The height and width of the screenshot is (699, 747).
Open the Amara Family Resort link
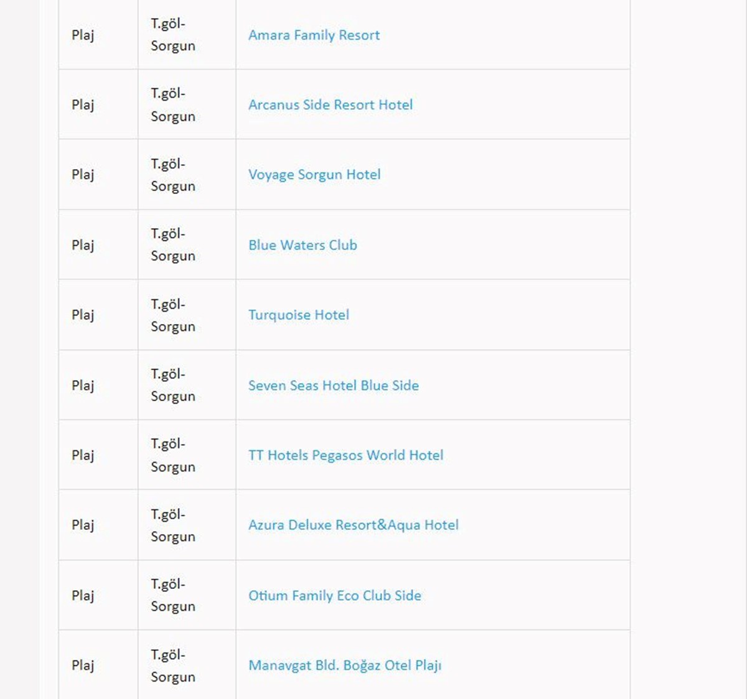[x=314, y=35]
